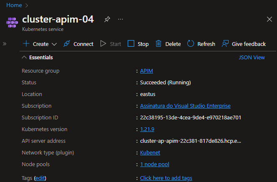Open the APIM resource group link
Image resolution: width=277 pixels, height=182 pixels.
coord(146,71)
